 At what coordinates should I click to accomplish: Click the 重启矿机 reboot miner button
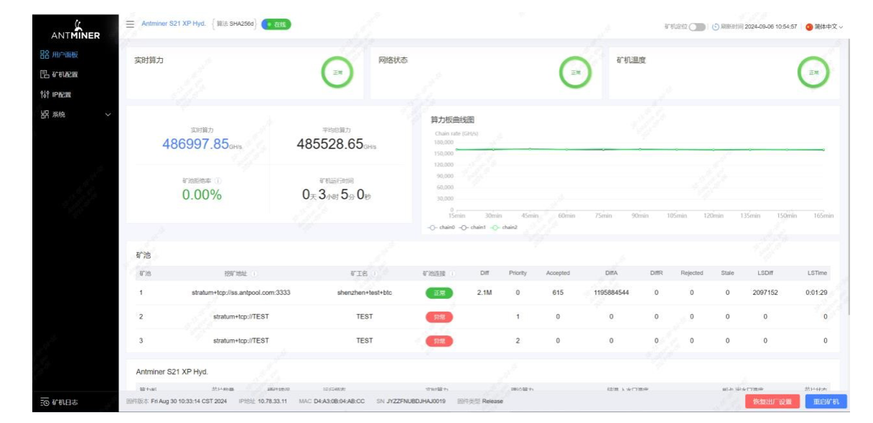click(x=826, y=401)
